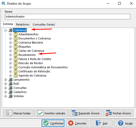
Task: Collapse the Cobrança tree node
Action: [x=5, y=30]
